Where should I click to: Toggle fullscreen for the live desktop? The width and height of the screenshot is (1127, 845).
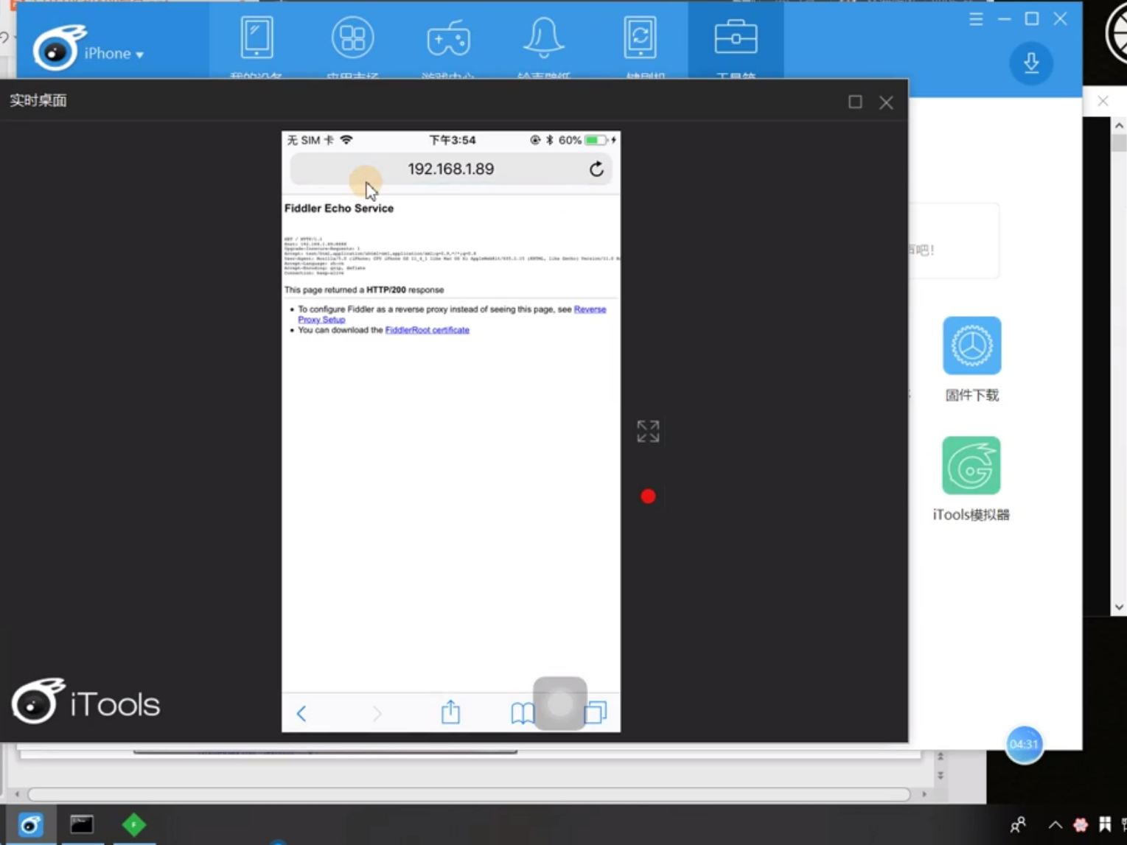pyautogui.click(x=648, y=432)
